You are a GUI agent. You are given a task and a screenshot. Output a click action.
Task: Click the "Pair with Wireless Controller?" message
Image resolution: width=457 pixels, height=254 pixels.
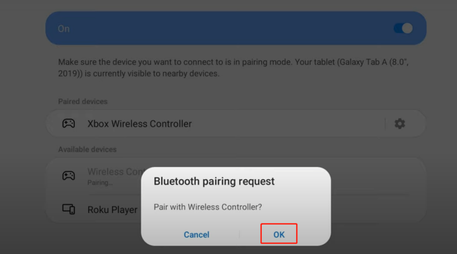pos(208,207)
